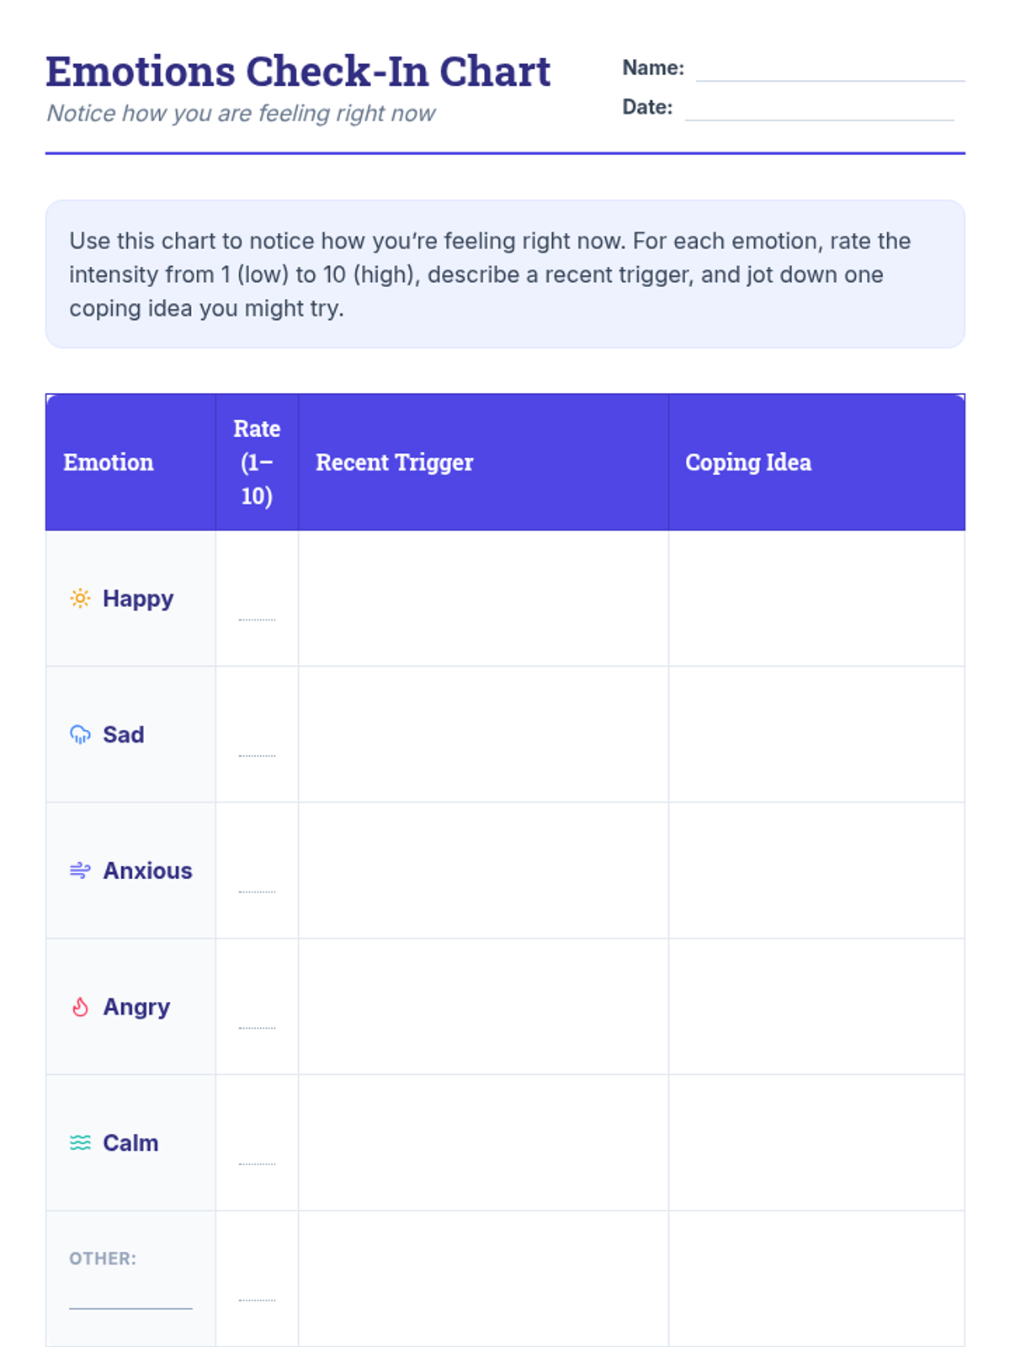The width and height of the screenshot is (1010, 1347).
Task: Click the sun icon beside Happy
Action: click(80, 599)
